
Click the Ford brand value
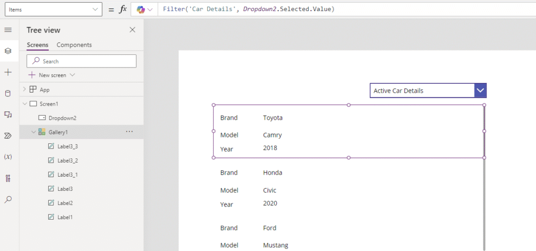270,228
